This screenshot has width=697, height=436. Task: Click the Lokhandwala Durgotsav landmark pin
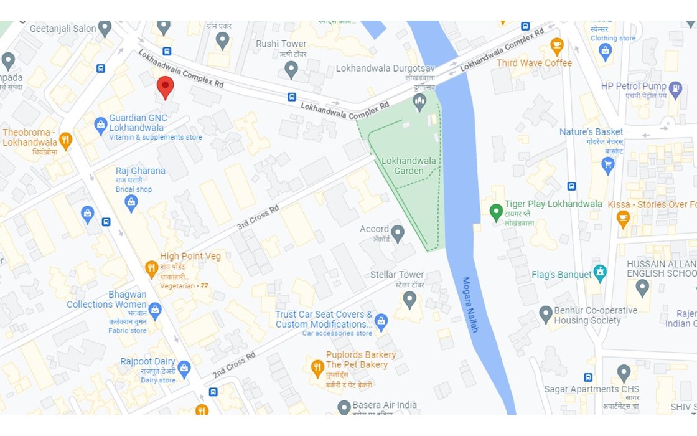tap(419, 102)
